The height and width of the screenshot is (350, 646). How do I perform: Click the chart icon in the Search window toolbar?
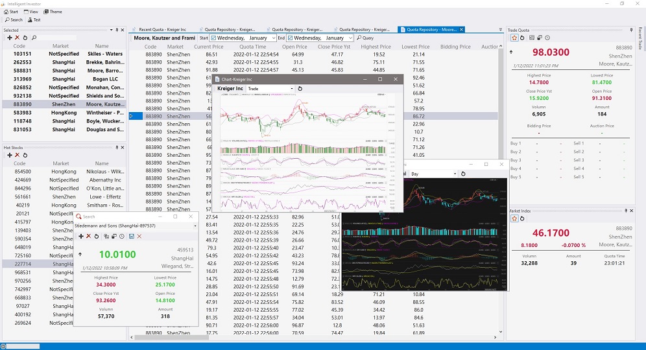click(x=106, y=237)
